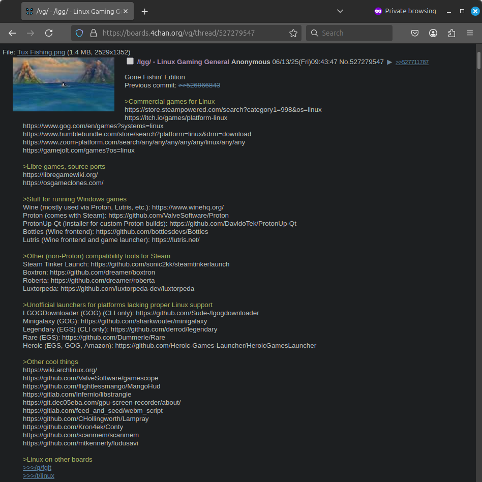This screenshot has height=482, width=482.
Task: Click the flightlessmango/MangoHud URL text
Action: click(x=92, y=386)
